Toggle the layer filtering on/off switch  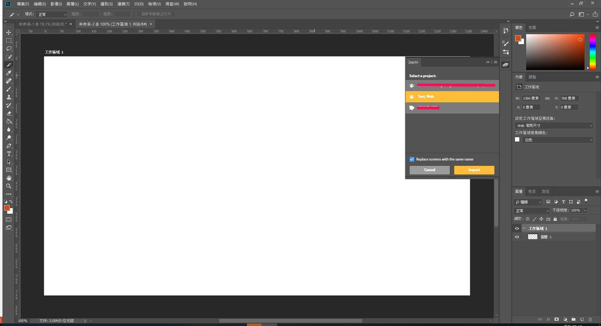(x=586, y=201)
